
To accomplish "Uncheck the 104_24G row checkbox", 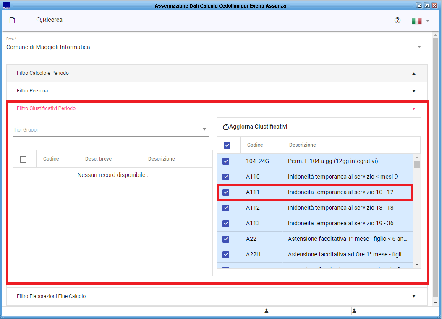I will pyautogui.click(x=226, y=161).
